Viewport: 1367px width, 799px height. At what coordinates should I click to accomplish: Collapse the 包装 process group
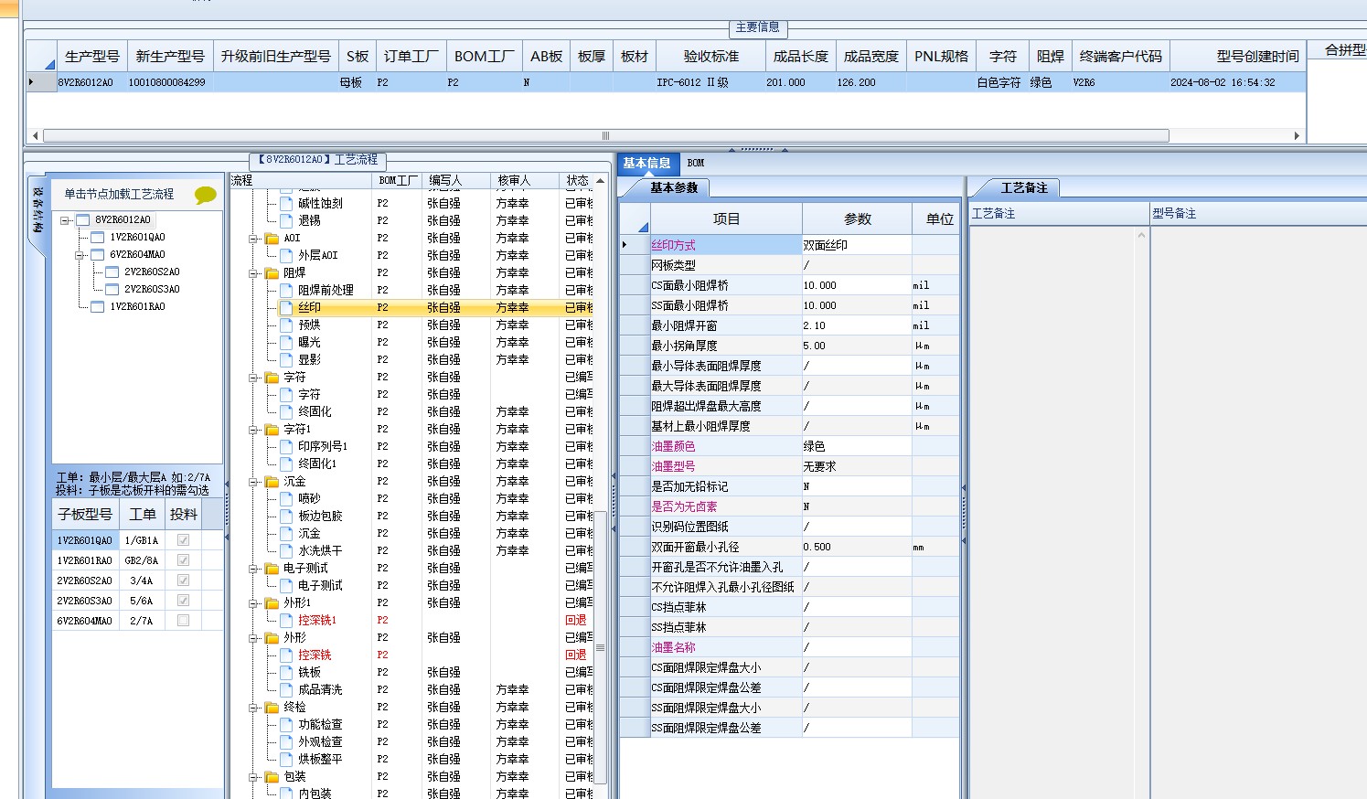tap(253, 777)
